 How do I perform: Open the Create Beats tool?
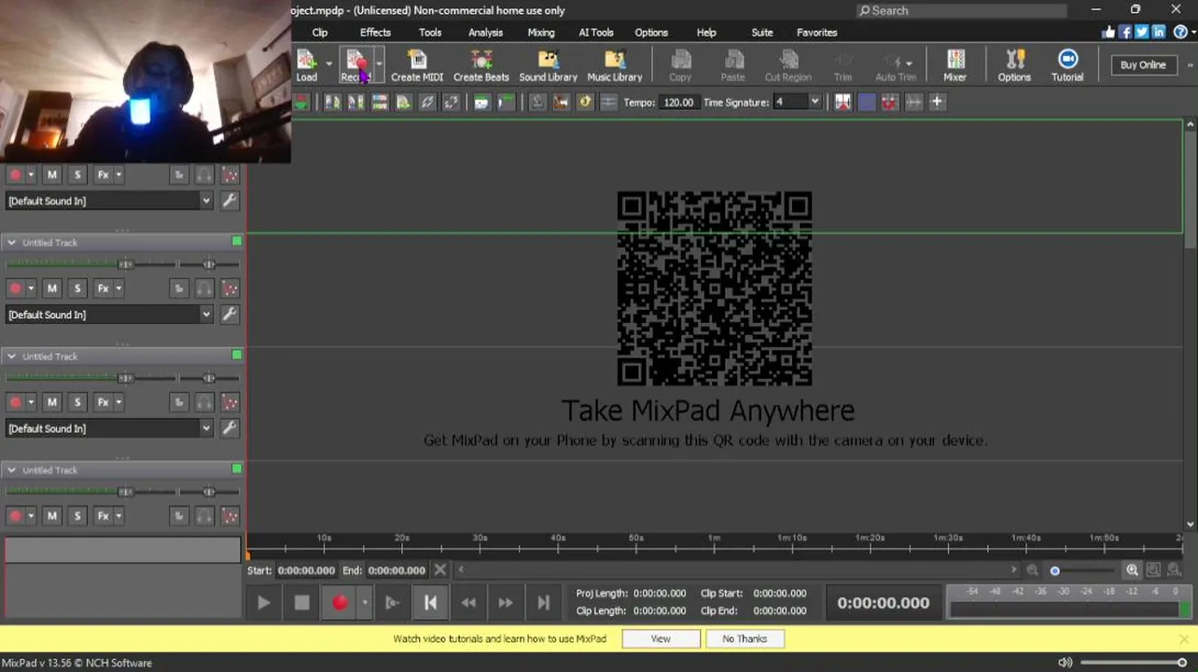[481, 65]
